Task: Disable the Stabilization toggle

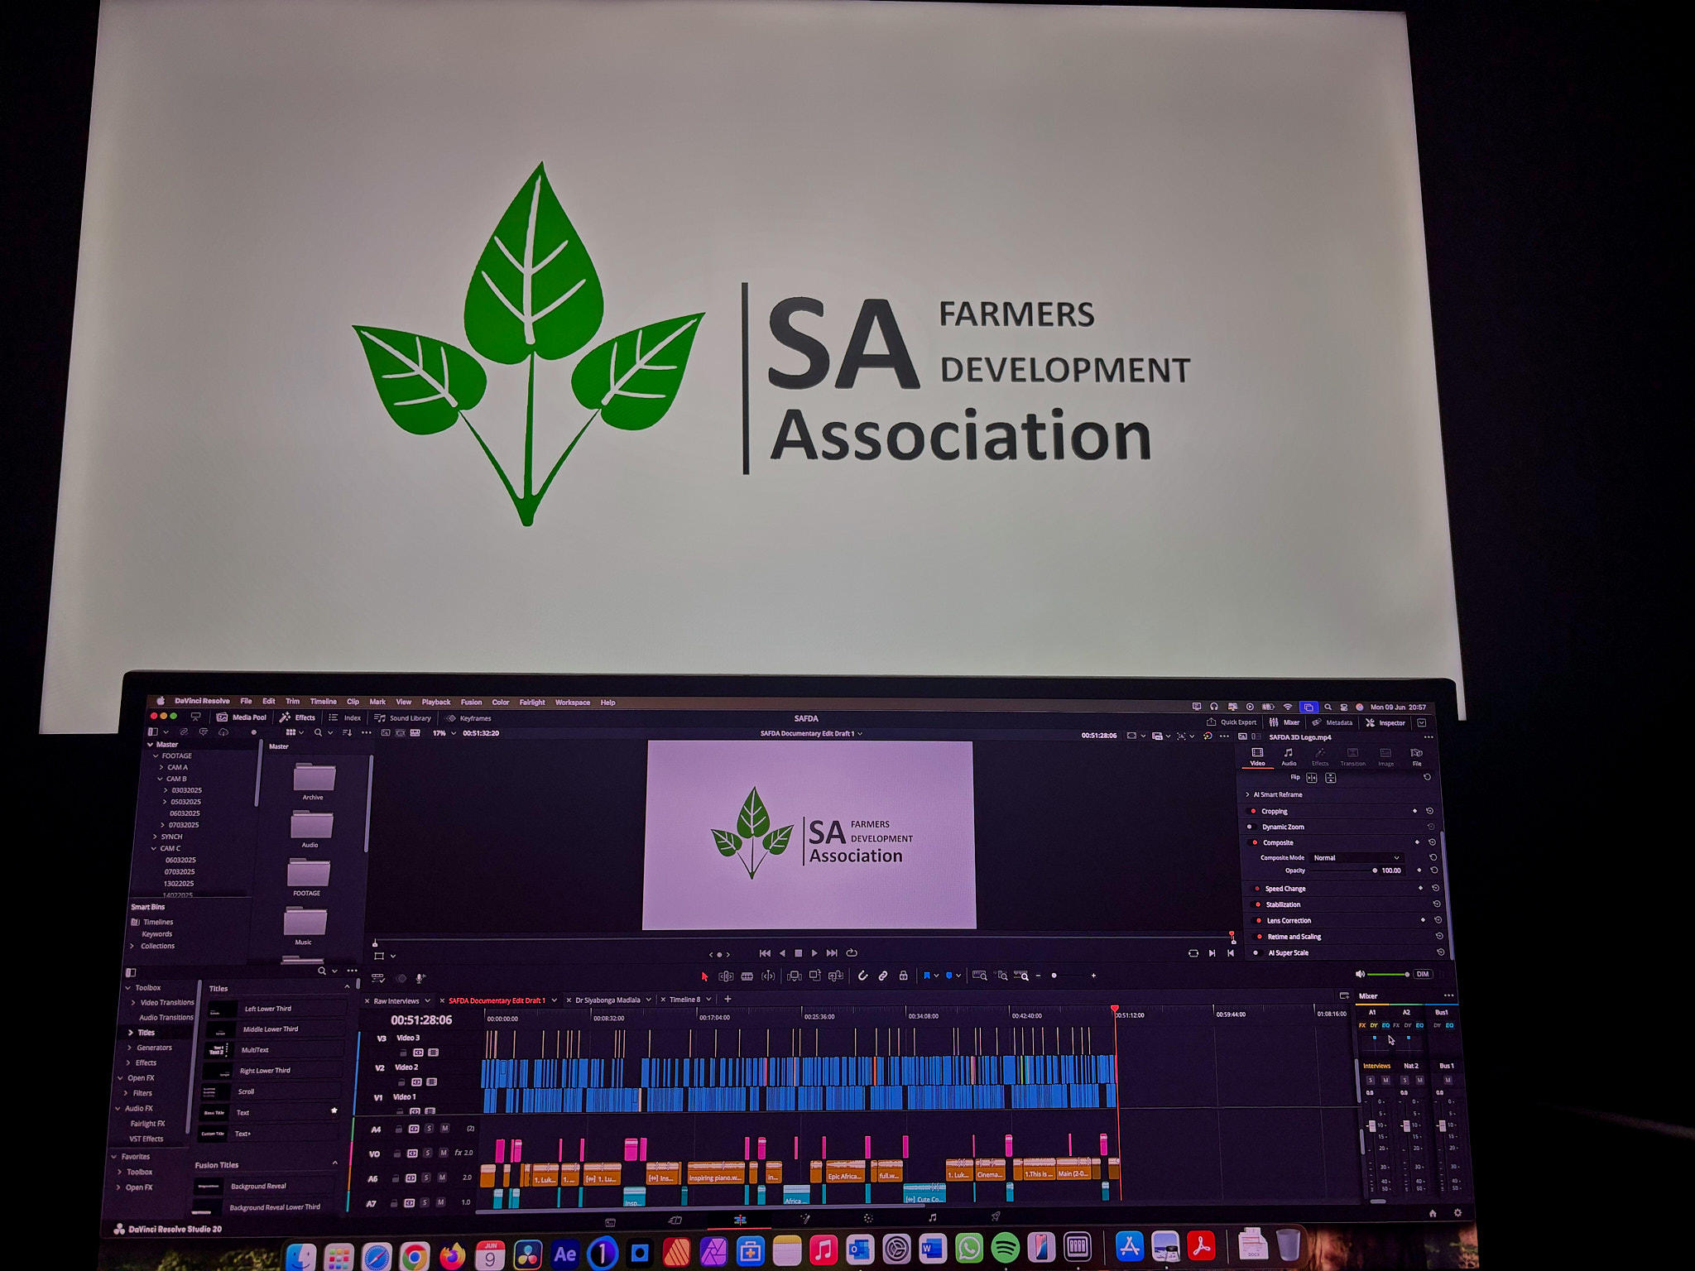Action: point(1257,904)
